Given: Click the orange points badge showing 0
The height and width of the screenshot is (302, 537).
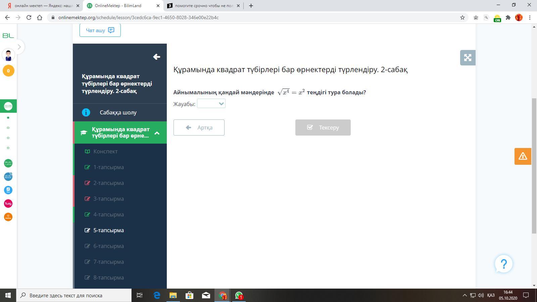Looking at the screenshot, I should point(8,71).
